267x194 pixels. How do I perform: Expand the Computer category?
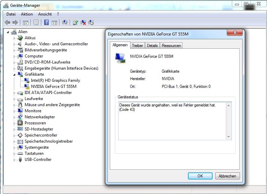coord(14,56)
